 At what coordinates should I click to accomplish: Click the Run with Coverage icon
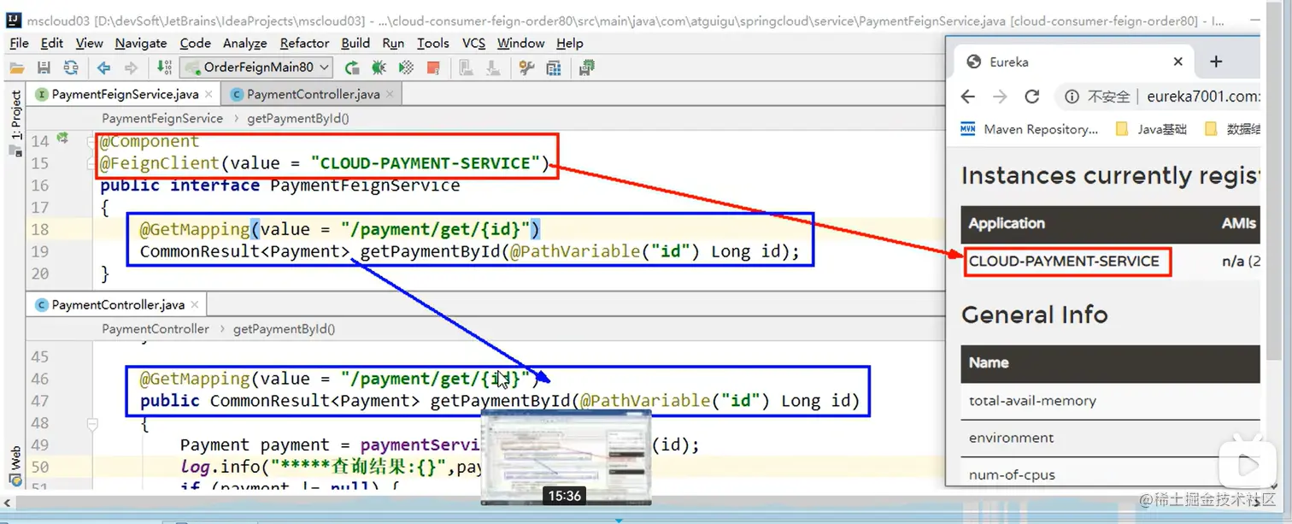click(x=406, y=68)
